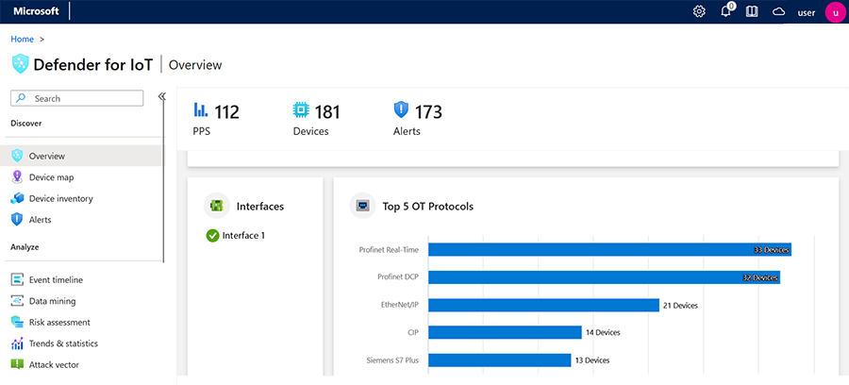Click the Overview shield icon in sidebar
849x385 pixels.
click(17, 156)
